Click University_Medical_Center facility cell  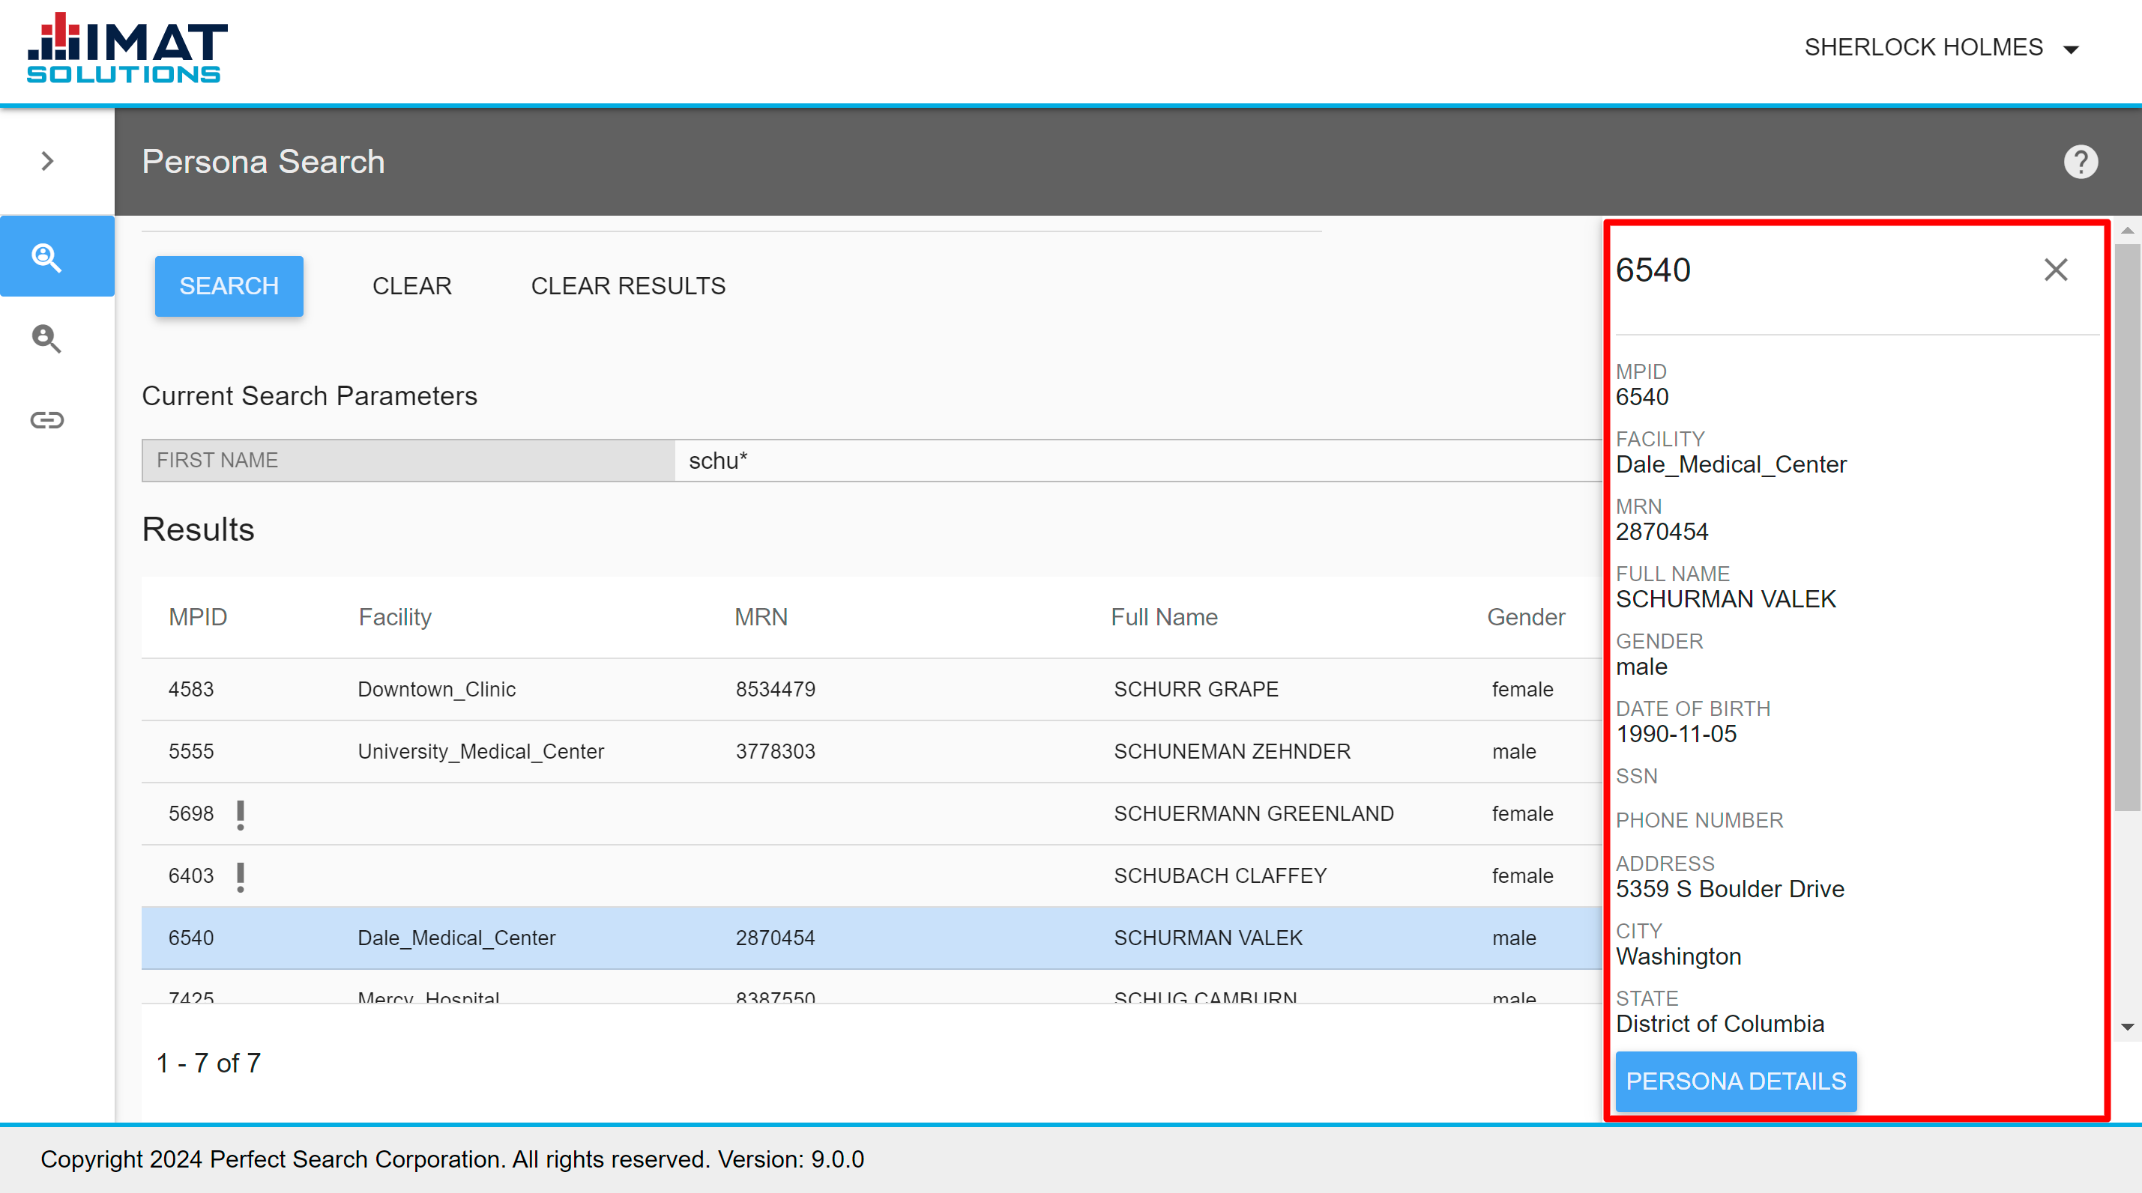coord(480,752)
